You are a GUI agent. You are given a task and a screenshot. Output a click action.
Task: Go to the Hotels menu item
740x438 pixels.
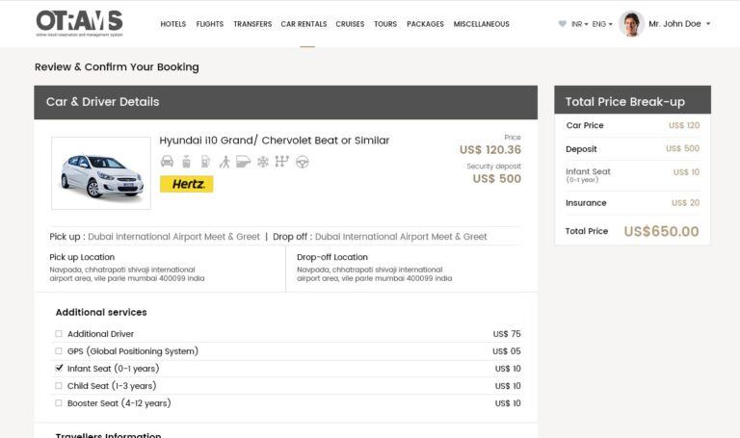173,24
